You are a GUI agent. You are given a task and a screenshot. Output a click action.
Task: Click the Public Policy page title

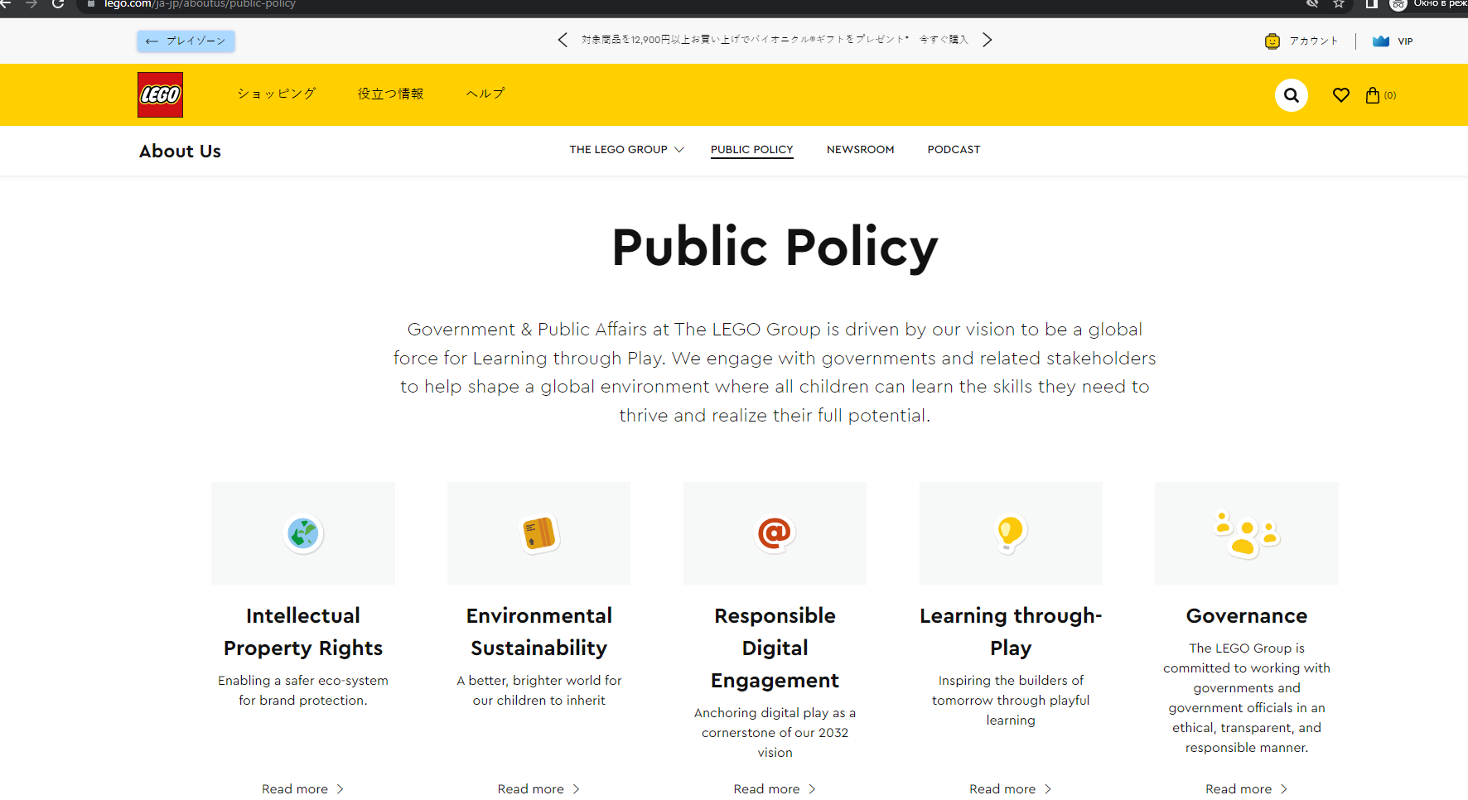775,248
